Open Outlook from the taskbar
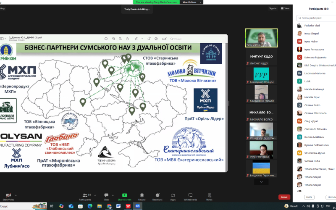This screenshot has width=336, height=210. [x=71, y=206]
